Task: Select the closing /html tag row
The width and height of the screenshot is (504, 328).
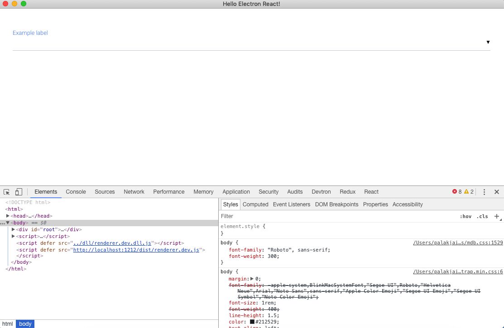Action: [16, 269]
